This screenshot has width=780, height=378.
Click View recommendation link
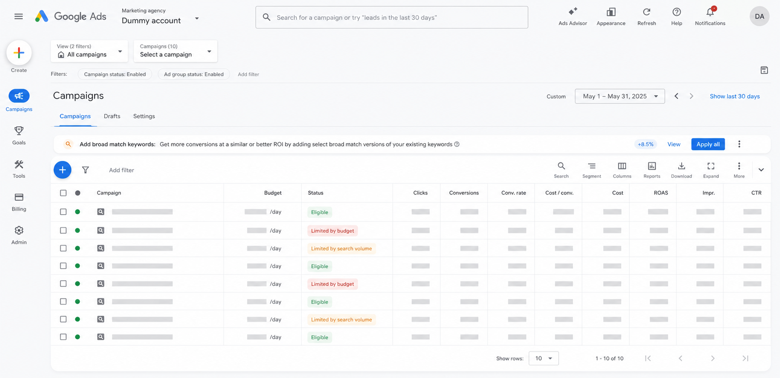pyautogui.click(x=674, y=144)
